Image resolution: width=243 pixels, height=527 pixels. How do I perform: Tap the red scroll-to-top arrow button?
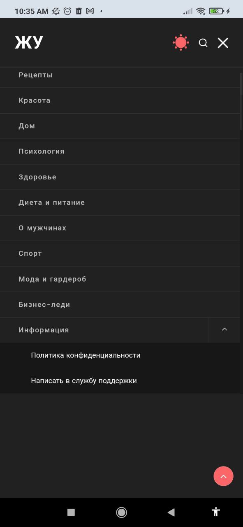tap(223, 476)
